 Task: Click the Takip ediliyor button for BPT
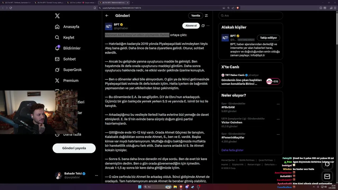coord(269,38)
